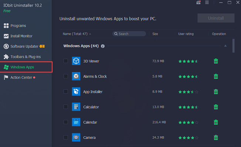Select the 3D Viewer app name
The height and width of the screenshot is (147, 241).
pos(91,61)
